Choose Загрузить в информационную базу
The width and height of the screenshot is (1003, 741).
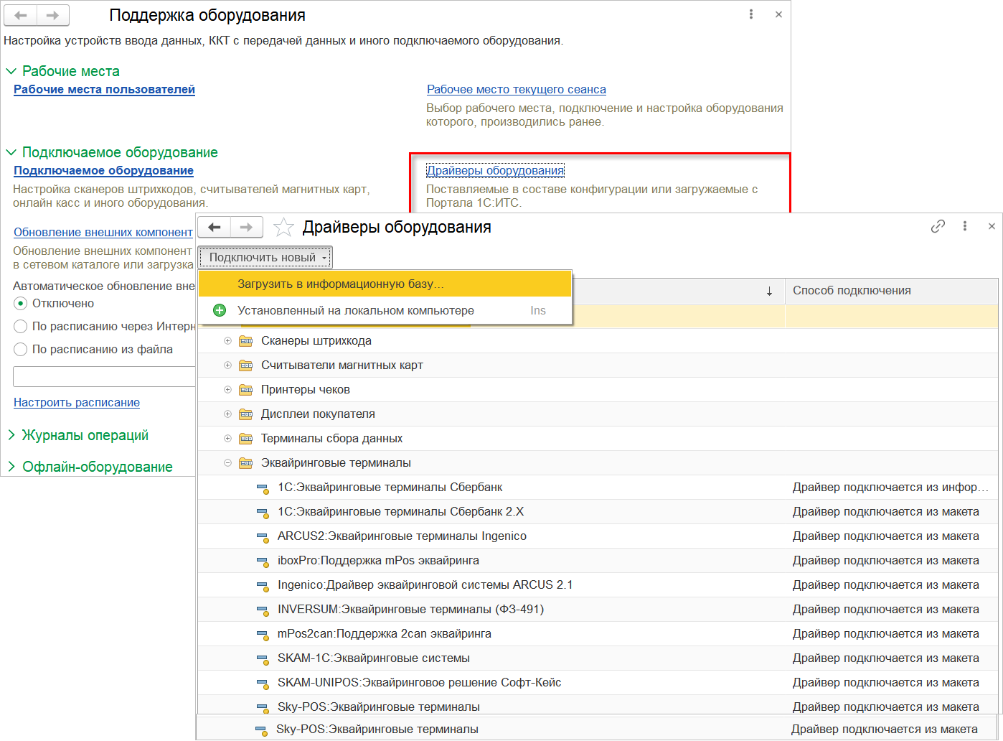click(x=341, y=284)
